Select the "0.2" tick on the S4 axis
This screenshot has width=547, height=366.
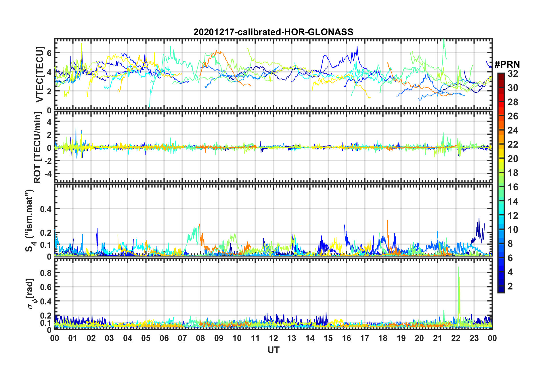46,232
